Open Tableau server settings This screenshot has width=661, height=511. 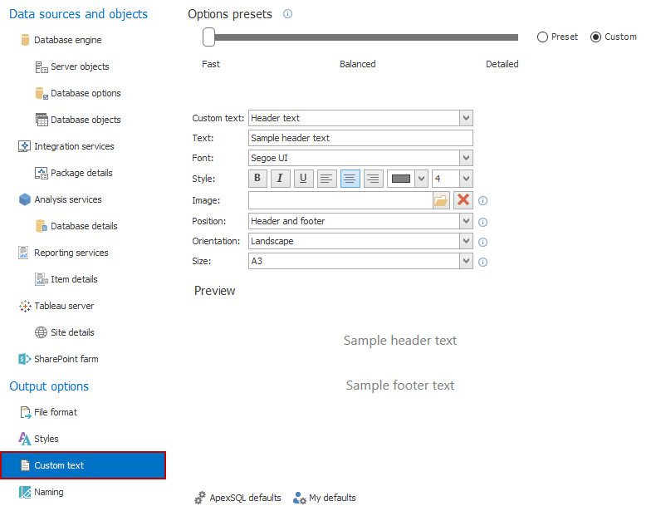point(64,306)
